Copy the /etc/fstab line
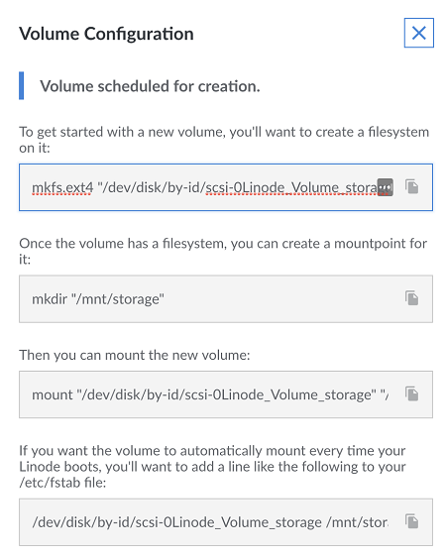 pos(412,521)
